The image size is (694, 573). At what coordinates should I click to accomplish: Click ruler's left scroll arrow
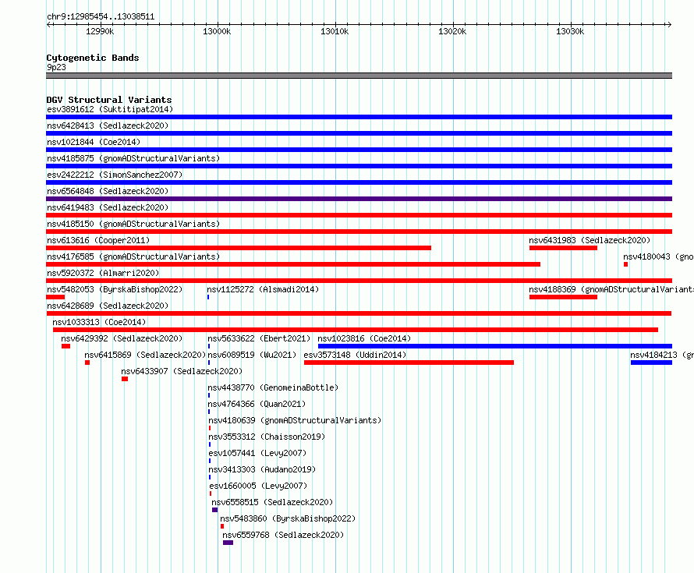tap(48, 25)
